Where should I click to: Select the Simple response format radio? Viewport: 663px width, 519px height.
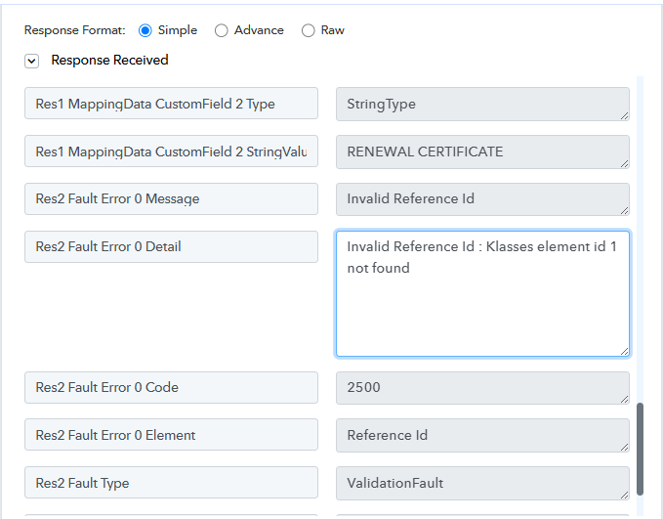(145, 30)
